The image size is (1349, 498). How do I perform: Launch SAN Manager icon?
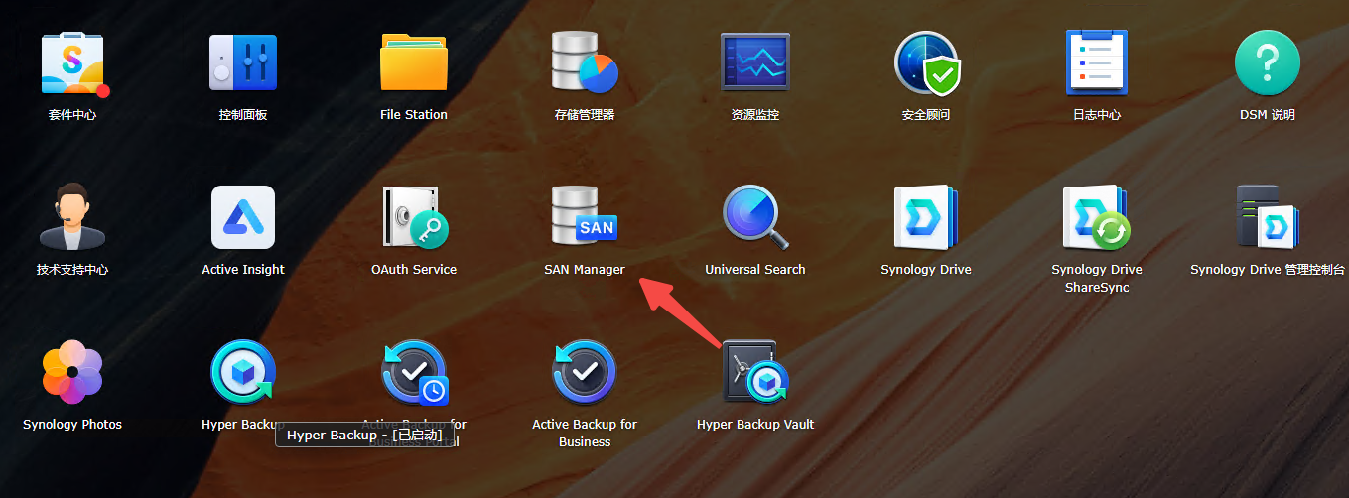click(585, 217)
